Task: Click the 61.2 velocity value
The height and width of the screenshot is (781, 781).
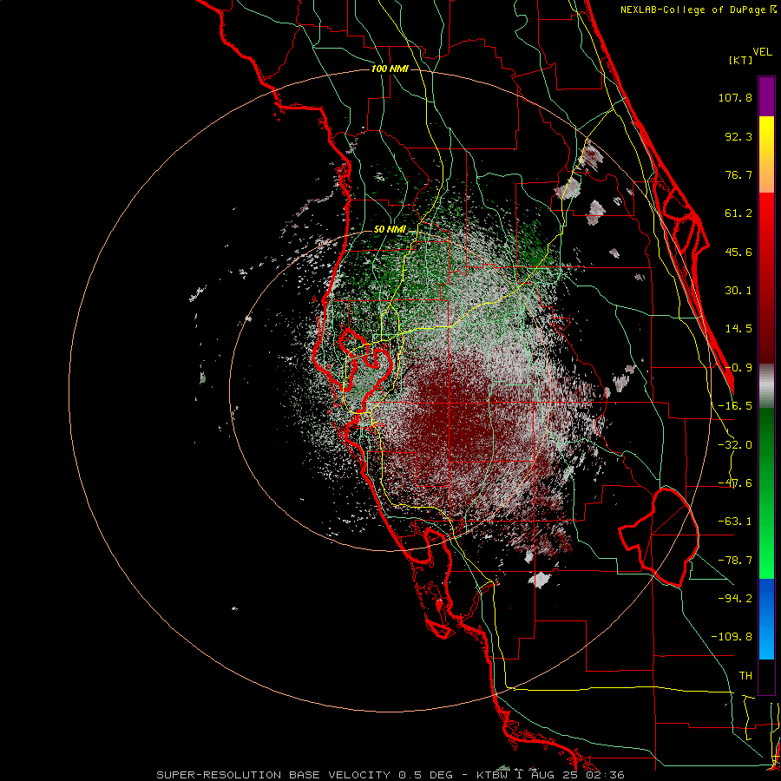Action: coord(738,213)
